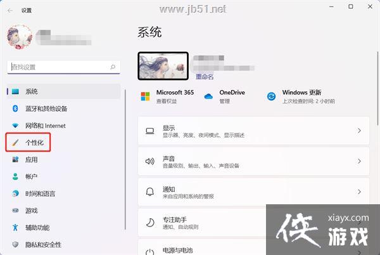Click the 重命名 rename link
The width and height of the screenshot is (380, 255).
point(205,77)
